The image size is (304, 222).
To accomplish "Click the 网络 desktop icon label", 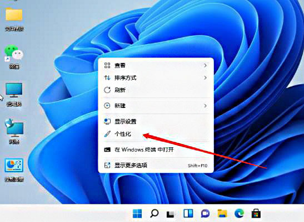I will coord(14,142).
